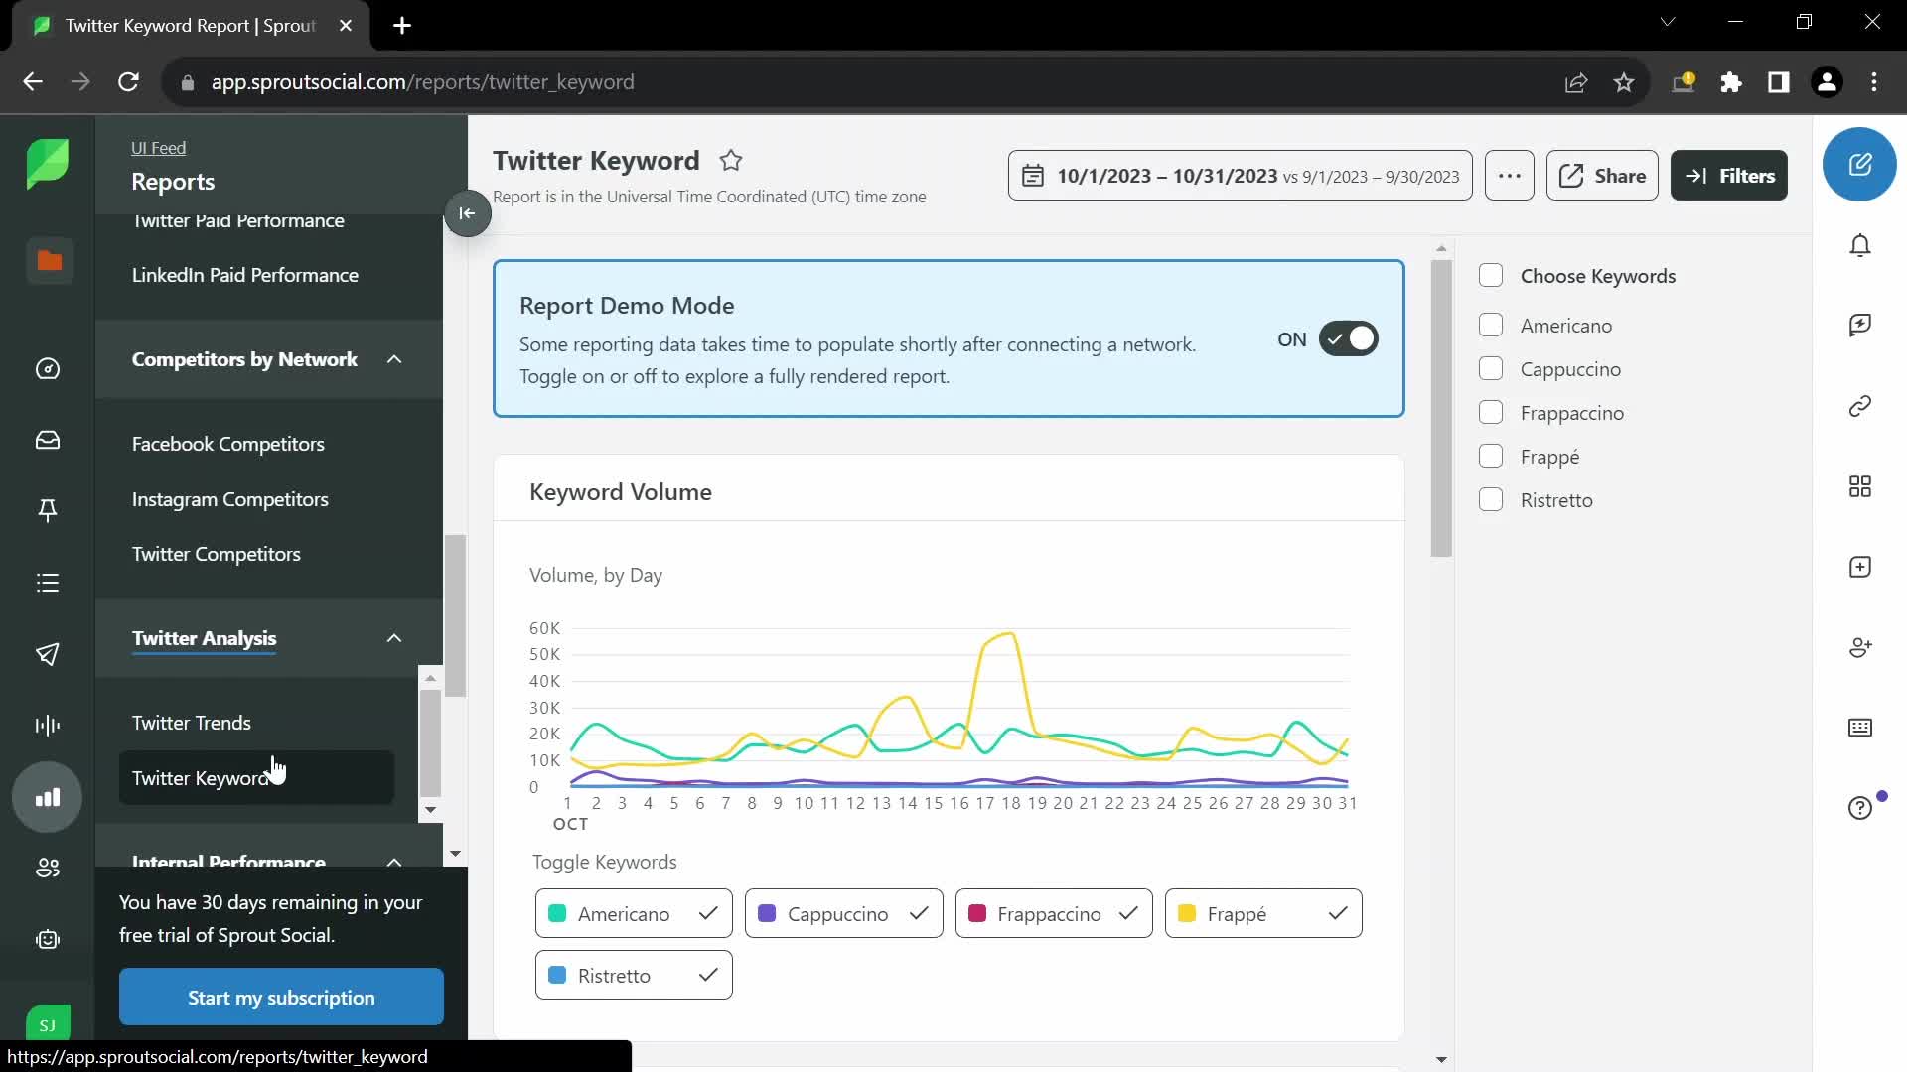
Task: Enable the Americano keyword checkbox
Action: click(x=1492, y=325)
